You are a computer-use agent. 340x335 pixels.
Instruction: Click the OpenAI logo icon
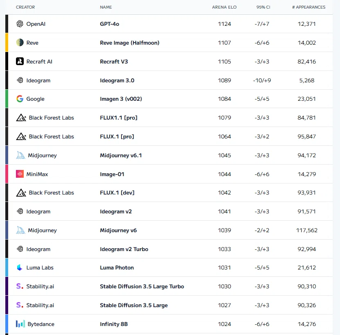point(20,24)
